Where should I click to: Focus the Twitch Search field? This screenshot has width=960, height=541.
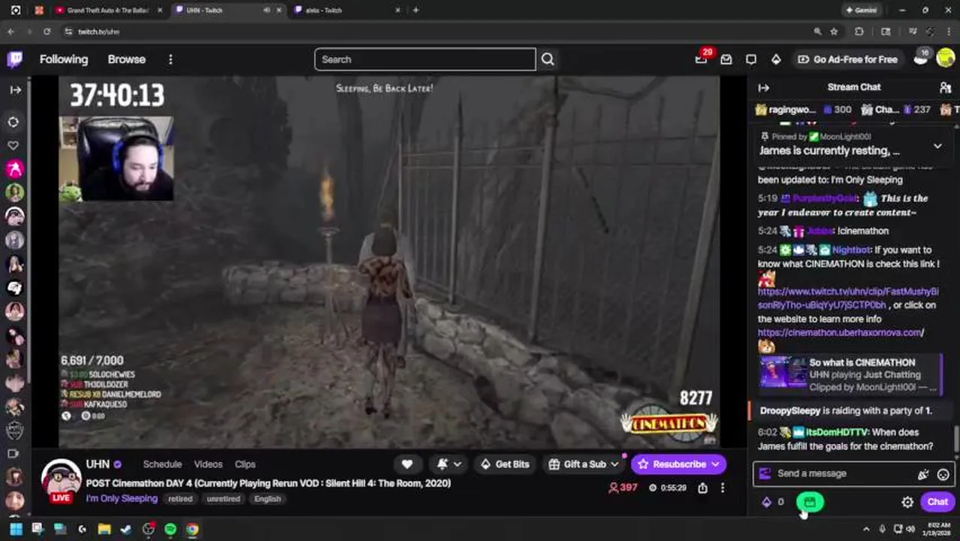425,59
